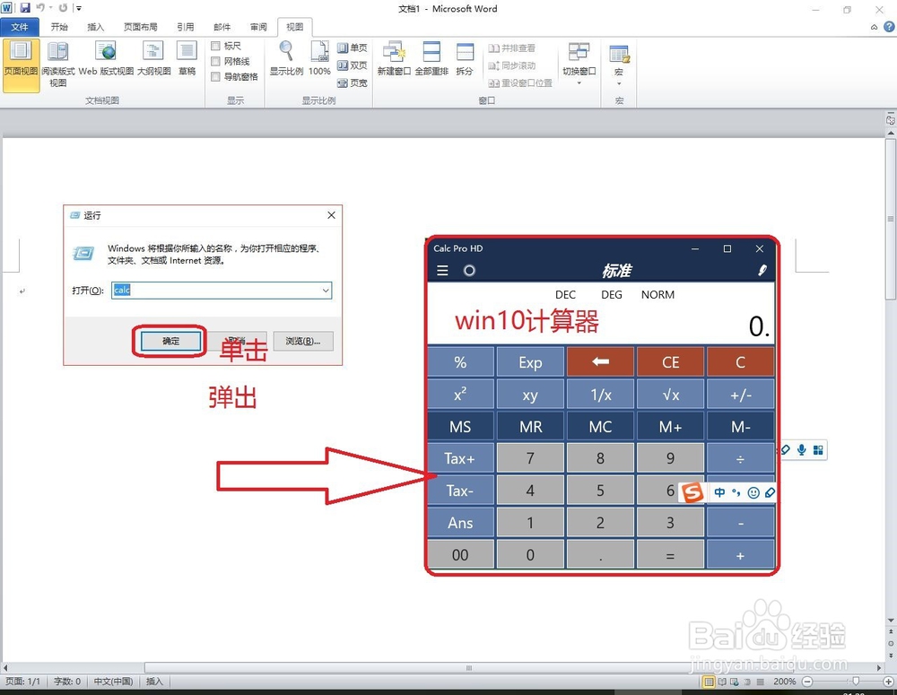
Task: Click 拆分 to split the window
Action: [x=465, y=61]
